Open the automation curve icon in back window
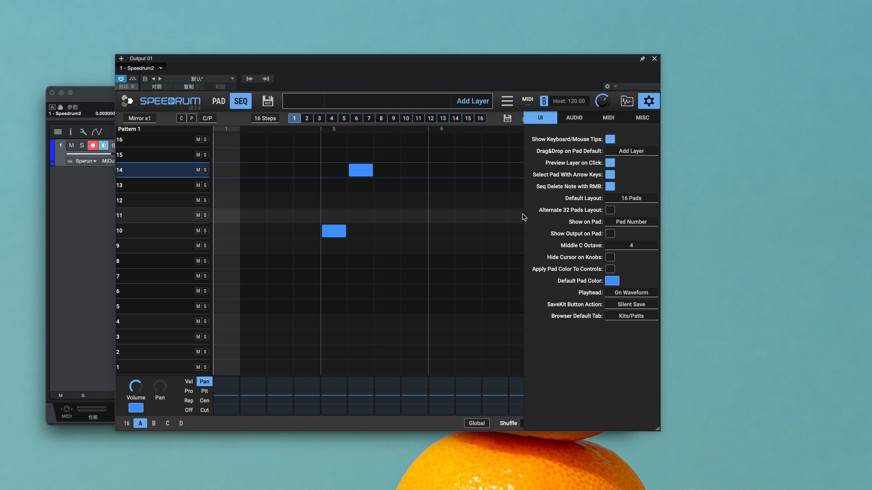 pyautogui.click(x=97, y=132)
